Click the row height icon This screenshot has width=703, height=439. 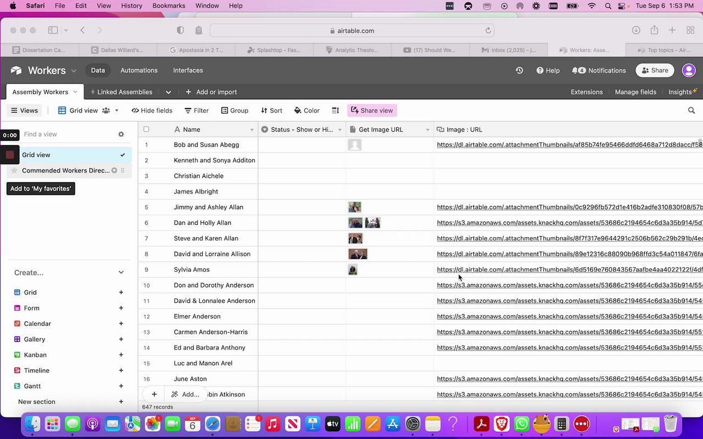[336, 110]
